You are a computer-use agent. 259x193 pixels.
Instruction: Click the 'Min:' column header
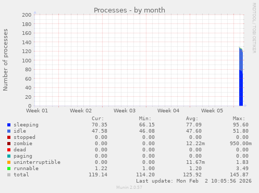(145, 119)
